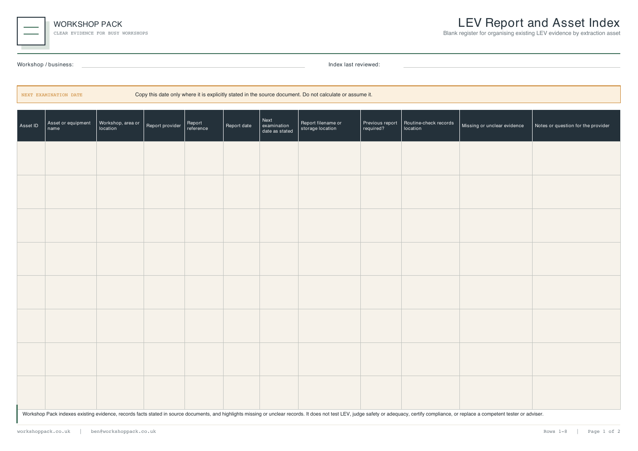Click the 'Report provider' column header
The width and height of the screenshot is (638, 451).
164,126
